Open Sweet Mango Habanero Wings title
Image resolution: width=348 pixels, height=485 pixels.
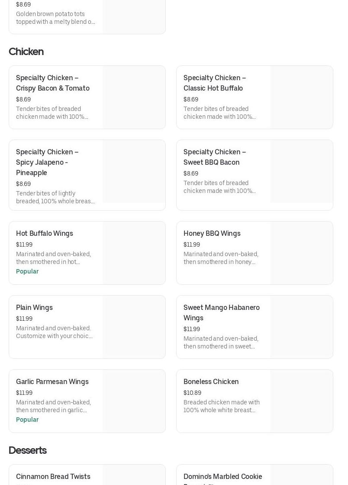(x=222, y=312)
